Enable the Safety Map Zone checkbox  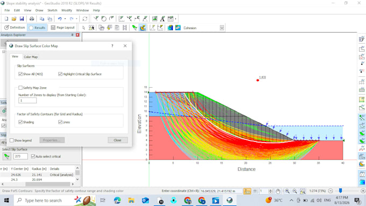[20, 88]
